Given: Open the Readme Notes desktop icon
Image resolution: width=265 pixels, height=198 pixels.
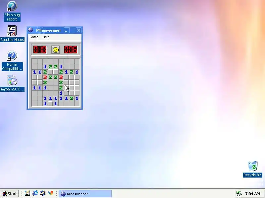Looking at the screenshot, I should 12,34.
